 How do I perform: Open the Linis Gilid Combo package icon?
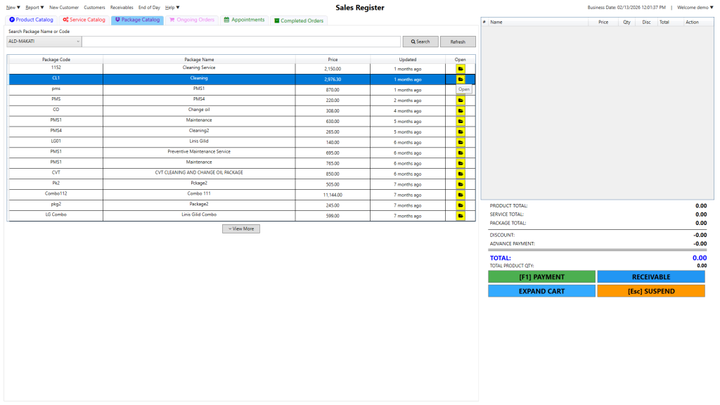(x=461, y=216)
